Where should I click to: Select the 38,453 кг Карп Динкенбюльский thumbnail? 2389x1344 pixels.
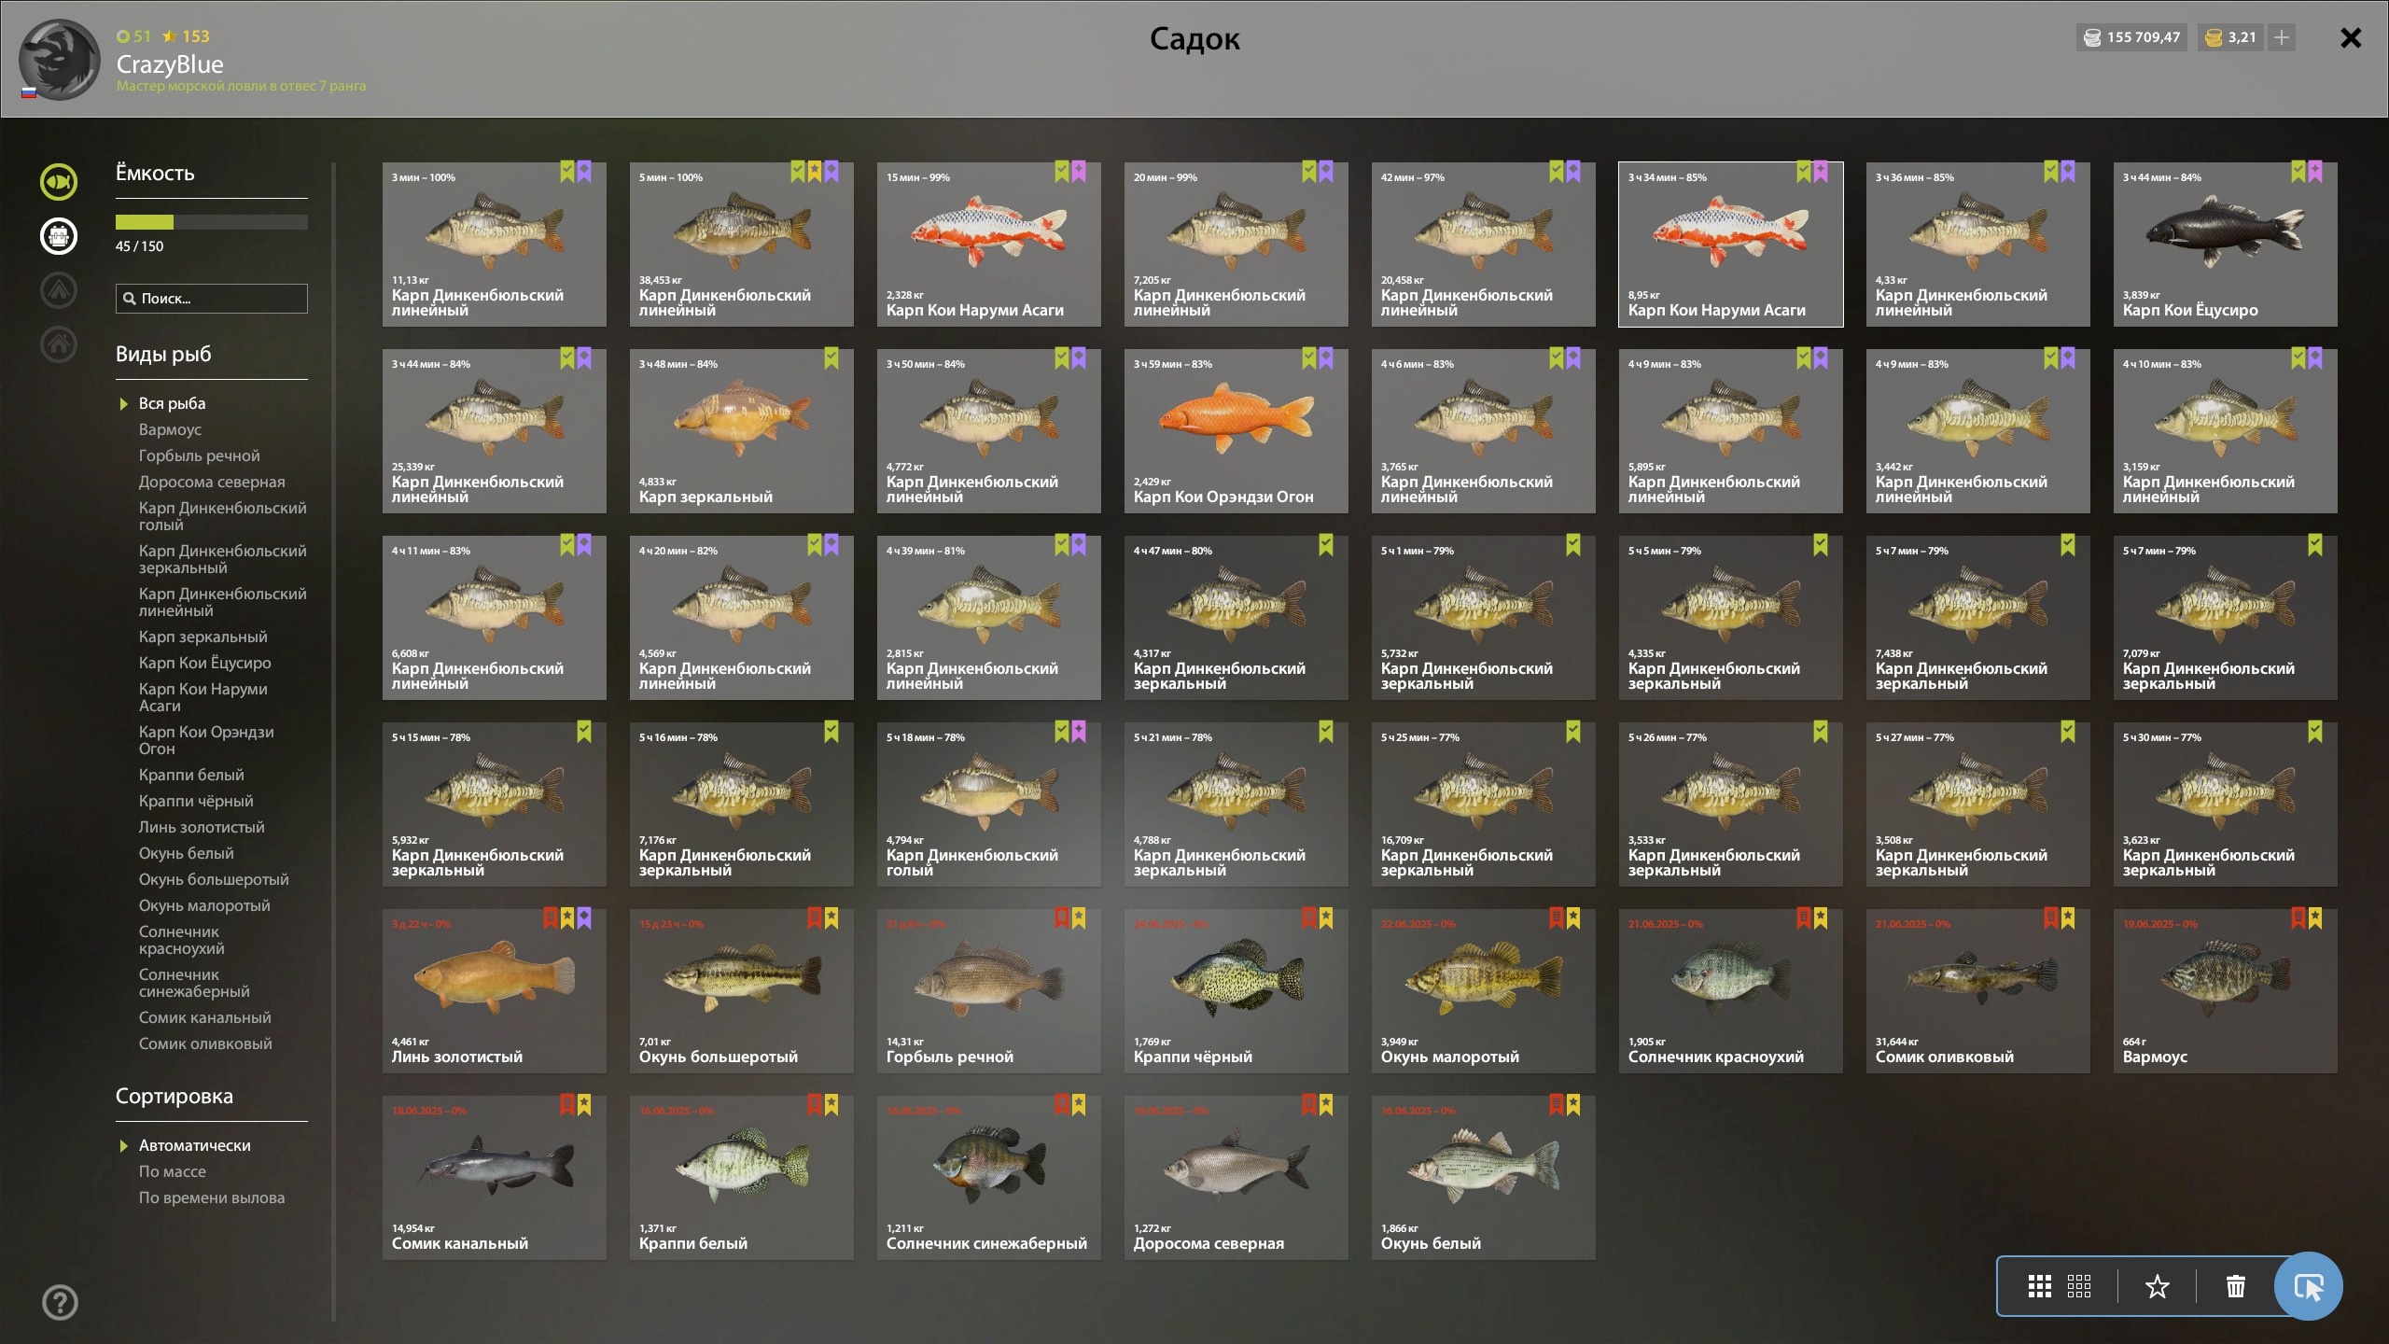(742, 245)
